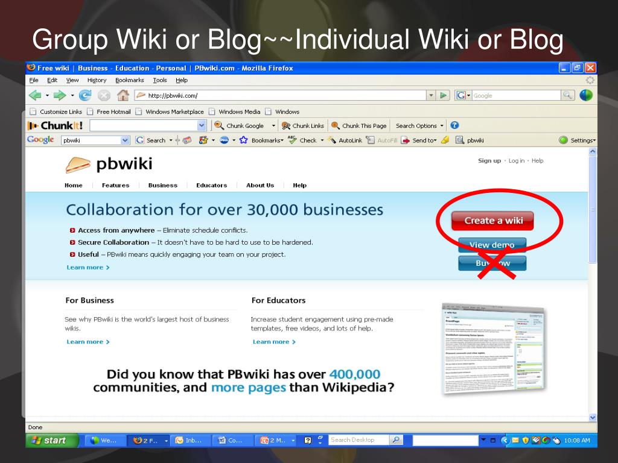This screenshot has height=463, width=618.
Task: Click the Send to button
Action: coord(418,140)
